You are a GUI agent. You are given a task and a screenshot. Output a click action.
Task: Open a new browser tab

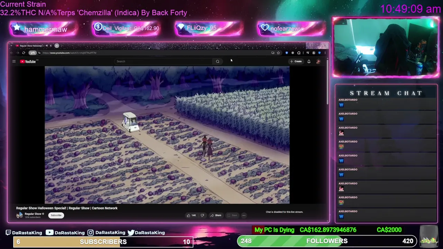coord(57,46)
